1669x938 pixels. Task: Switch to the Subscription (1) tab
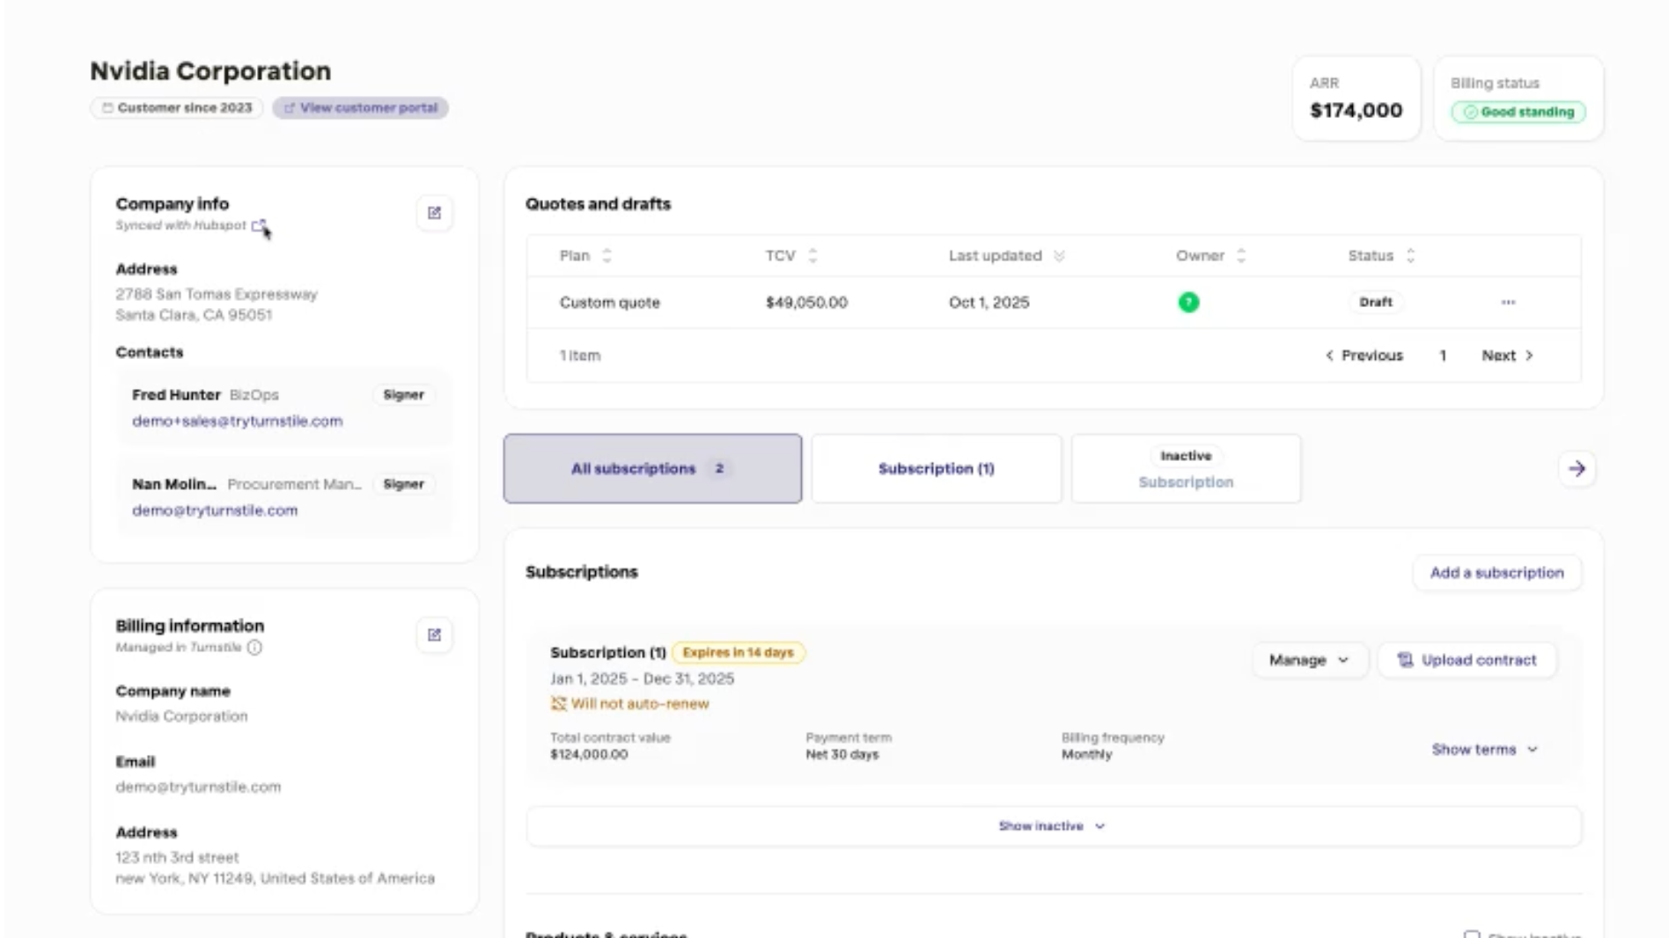937,469
